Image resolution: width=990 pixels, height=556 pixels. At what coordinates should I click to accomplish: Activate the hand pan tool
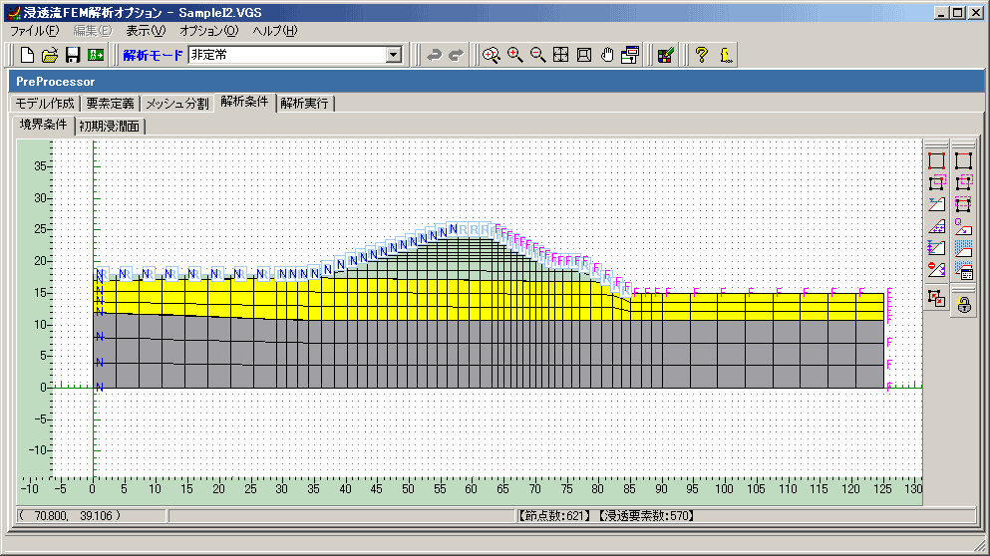pyautogui.click(x=607, y=56)
